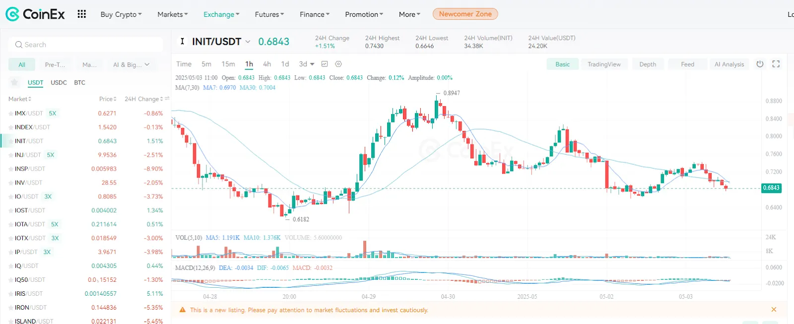
Task: Open the Exchange dropdown menu
Action: pyautogui.click(x=221, y=14)
